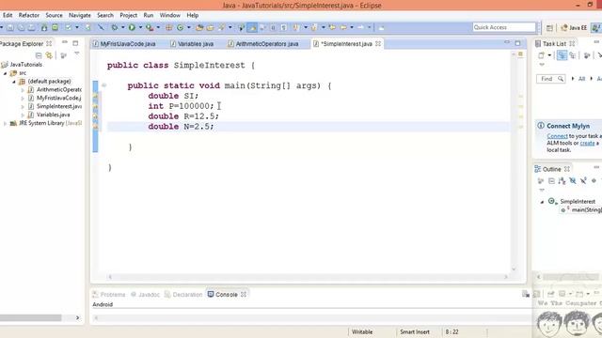The width and height of the screenshot is (602, 338).
Task: Maximize the code editor area
Action: [517, 43]
